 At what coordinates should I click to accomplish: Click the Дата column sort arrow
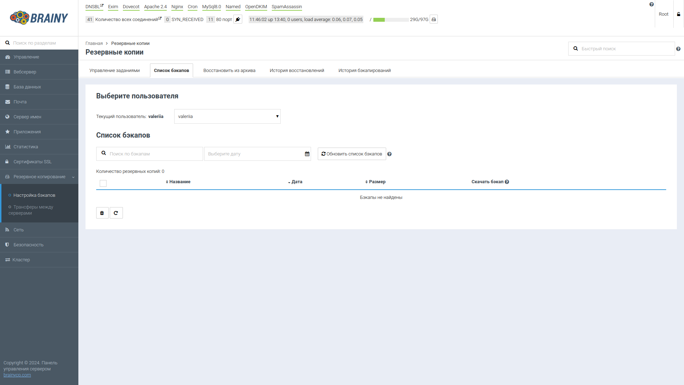coord(289,182)
